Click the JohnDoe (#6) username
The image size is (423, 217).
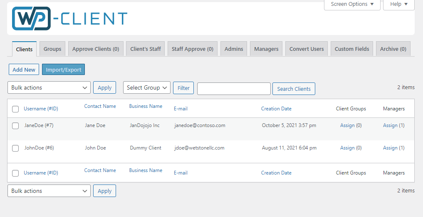click(39, 148)
